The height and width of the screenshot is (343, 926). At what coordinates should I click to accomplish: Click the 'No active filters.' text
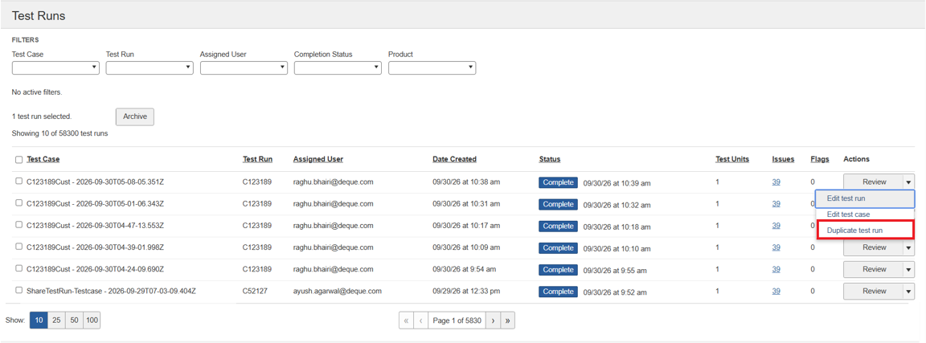pyautogui.click(x=37, y=92)
